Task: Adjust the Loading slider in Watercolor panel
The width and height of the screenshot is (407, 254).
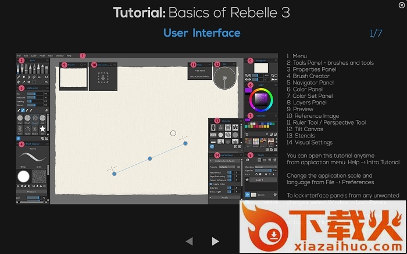Action: pyautogui.click(x=35, y=101)
